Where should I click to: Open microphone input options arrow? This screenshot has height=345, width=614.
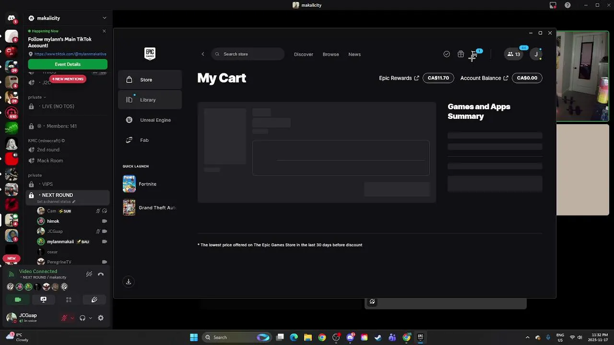pyautogui.click(x=72, y=318)
